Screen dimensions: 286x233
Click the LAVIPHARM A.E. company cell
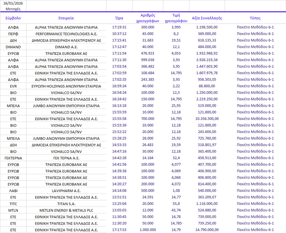66,191
